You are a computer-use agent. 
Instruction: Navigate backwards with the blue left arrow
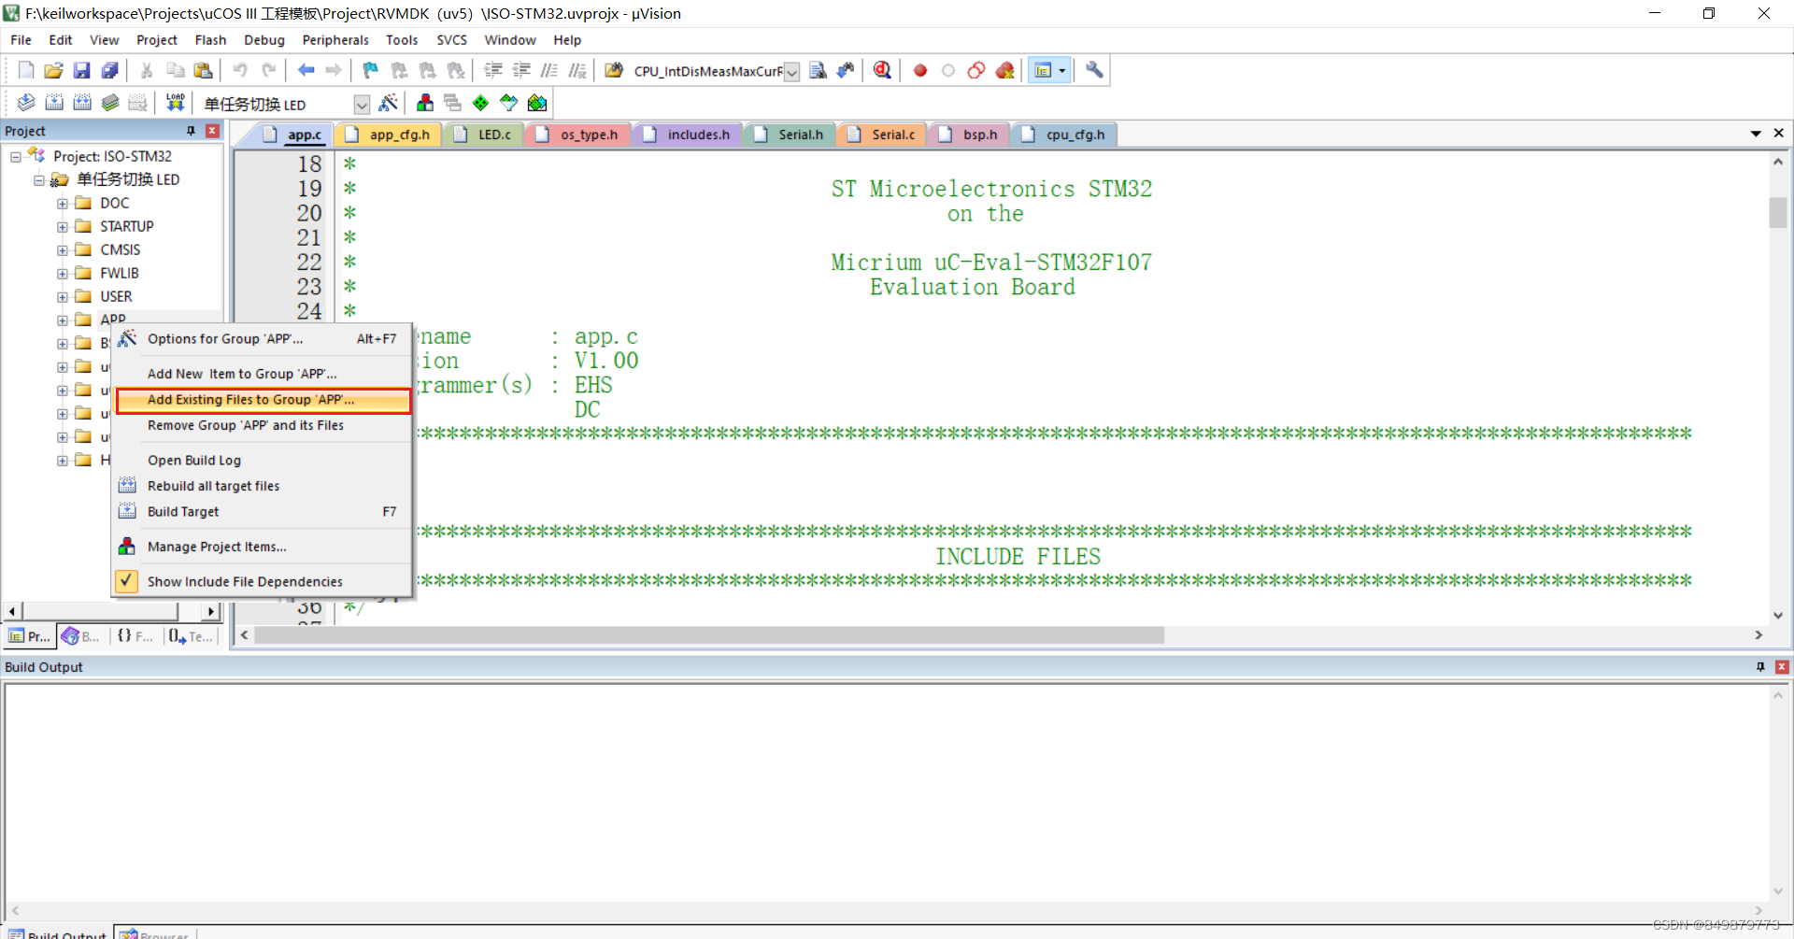[306, 71]
